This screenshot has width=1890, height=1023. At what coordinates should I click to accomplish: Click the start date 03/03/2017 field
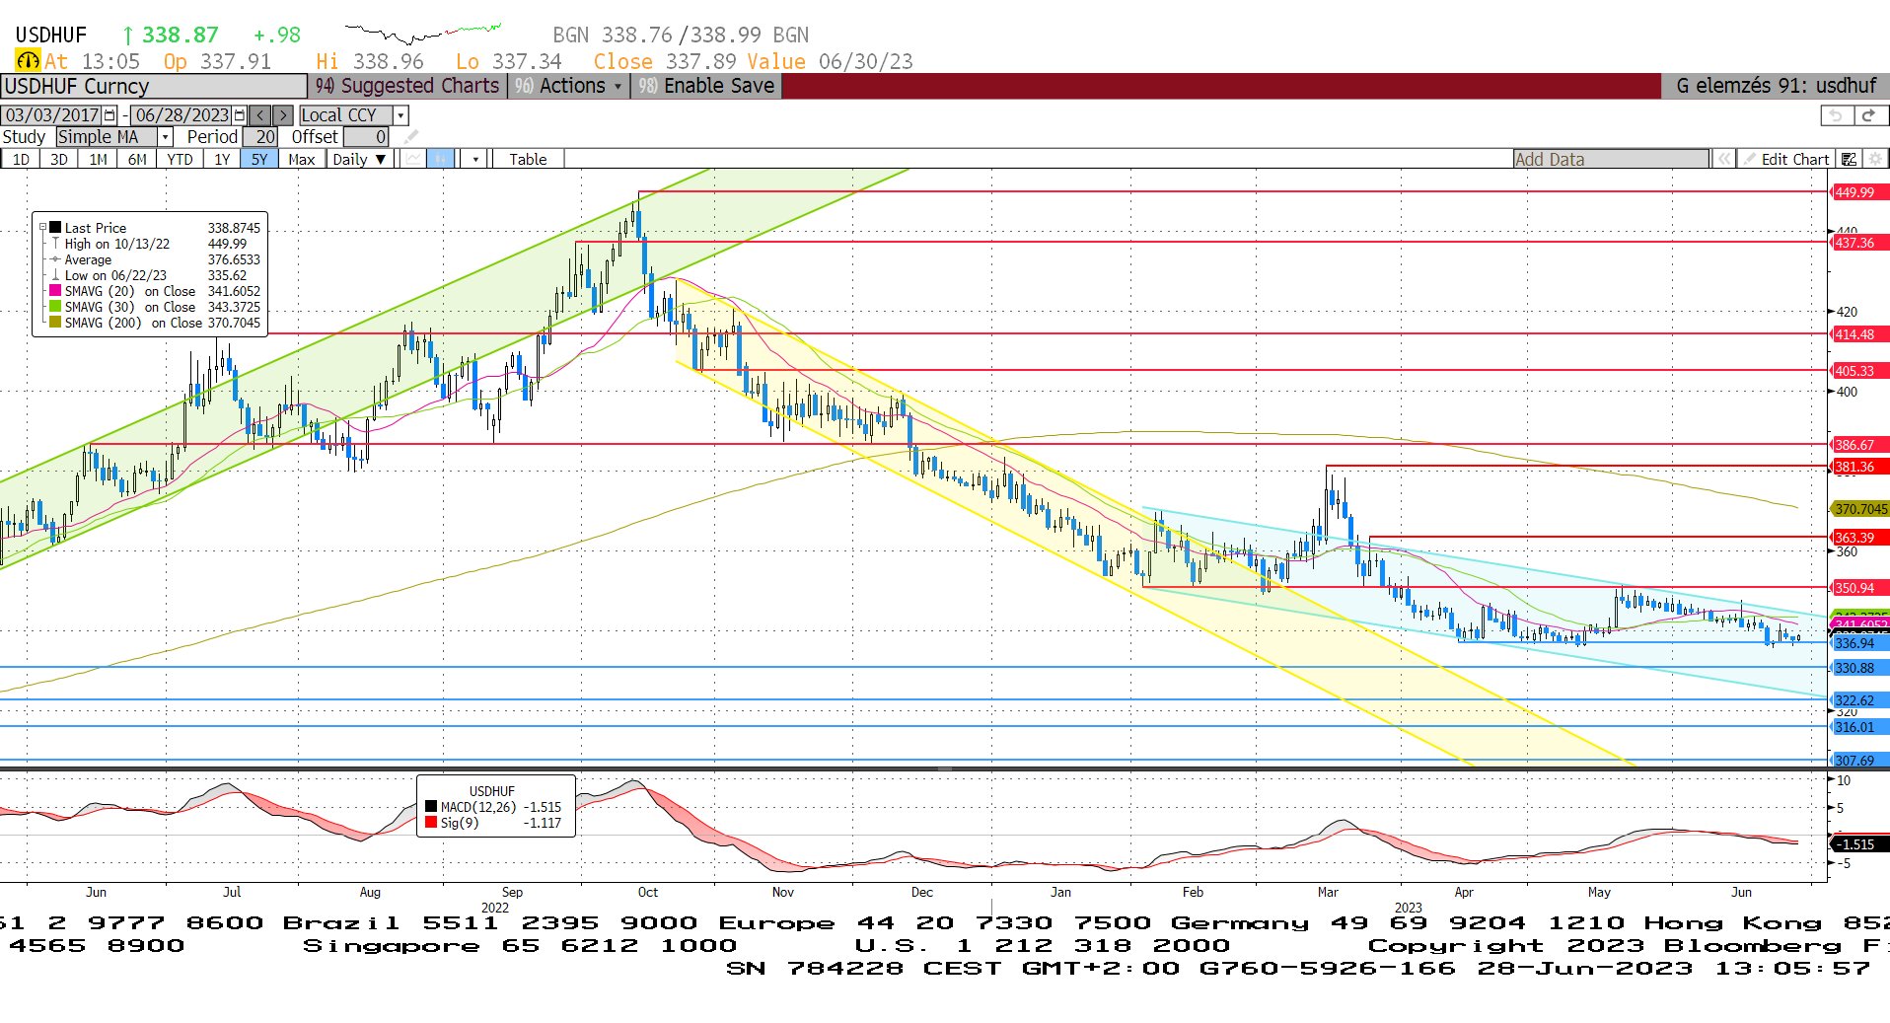[52, 115]
